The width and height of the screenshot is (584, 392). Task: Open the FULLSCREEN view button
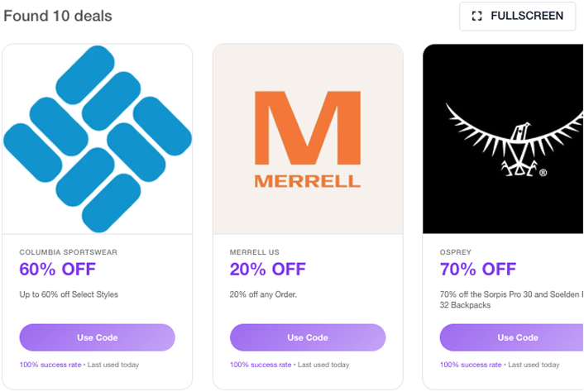click(517, 17)
